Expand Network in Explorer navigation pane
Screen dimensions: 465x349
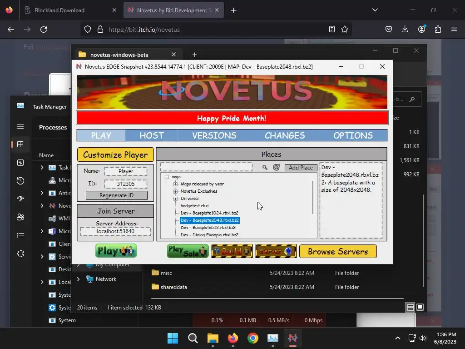(78, 279)
